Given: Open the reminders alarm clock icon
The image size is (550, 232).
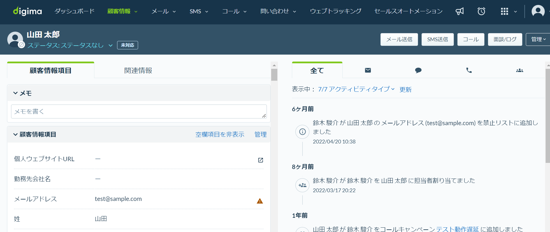Looking at the screenshot, I should coord(481,11).
